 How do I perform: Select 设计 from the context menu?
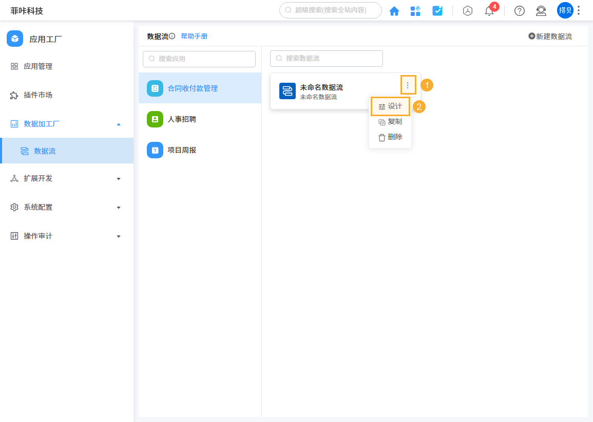pos(390,106)
